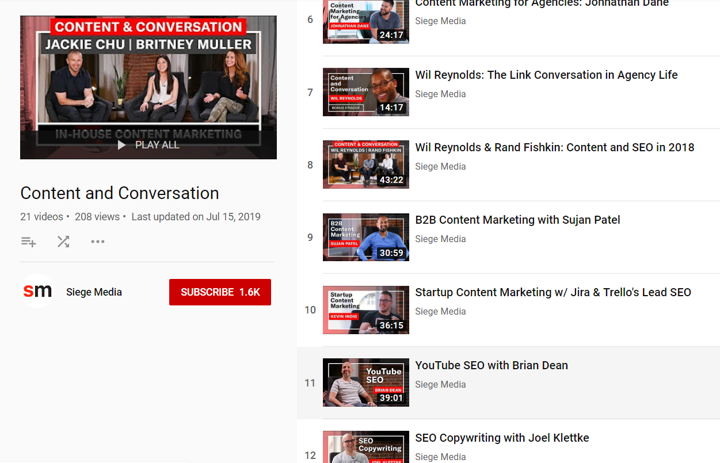Play all videos in the playlist

tap(148, 145)
